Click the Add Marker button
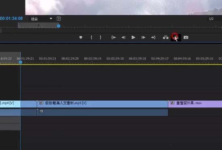 81,37
